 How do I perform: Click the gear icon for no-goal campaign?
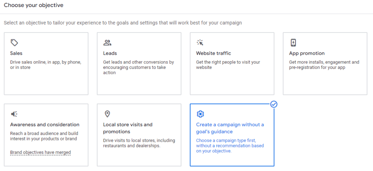pos(200,114)
